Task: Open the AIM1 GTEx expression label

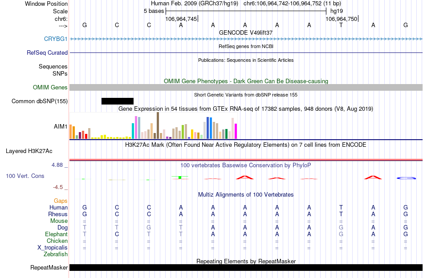Action: [x=61, y=127]
